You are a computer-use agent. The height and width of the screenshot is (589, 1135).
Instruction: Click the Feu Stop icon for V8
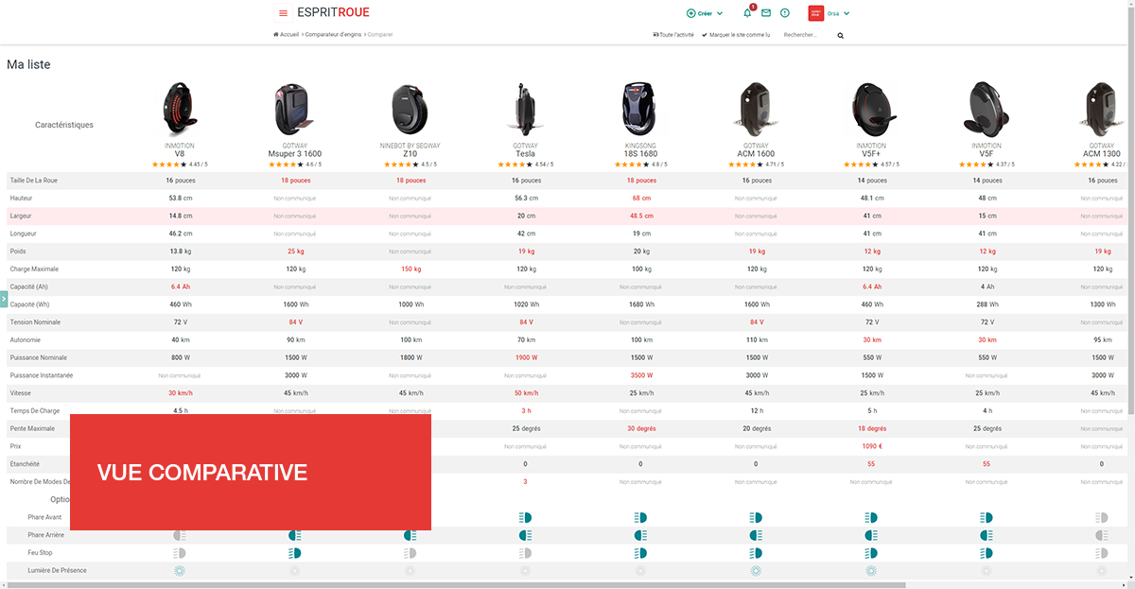pyautogui.click(x=179, y=553)
